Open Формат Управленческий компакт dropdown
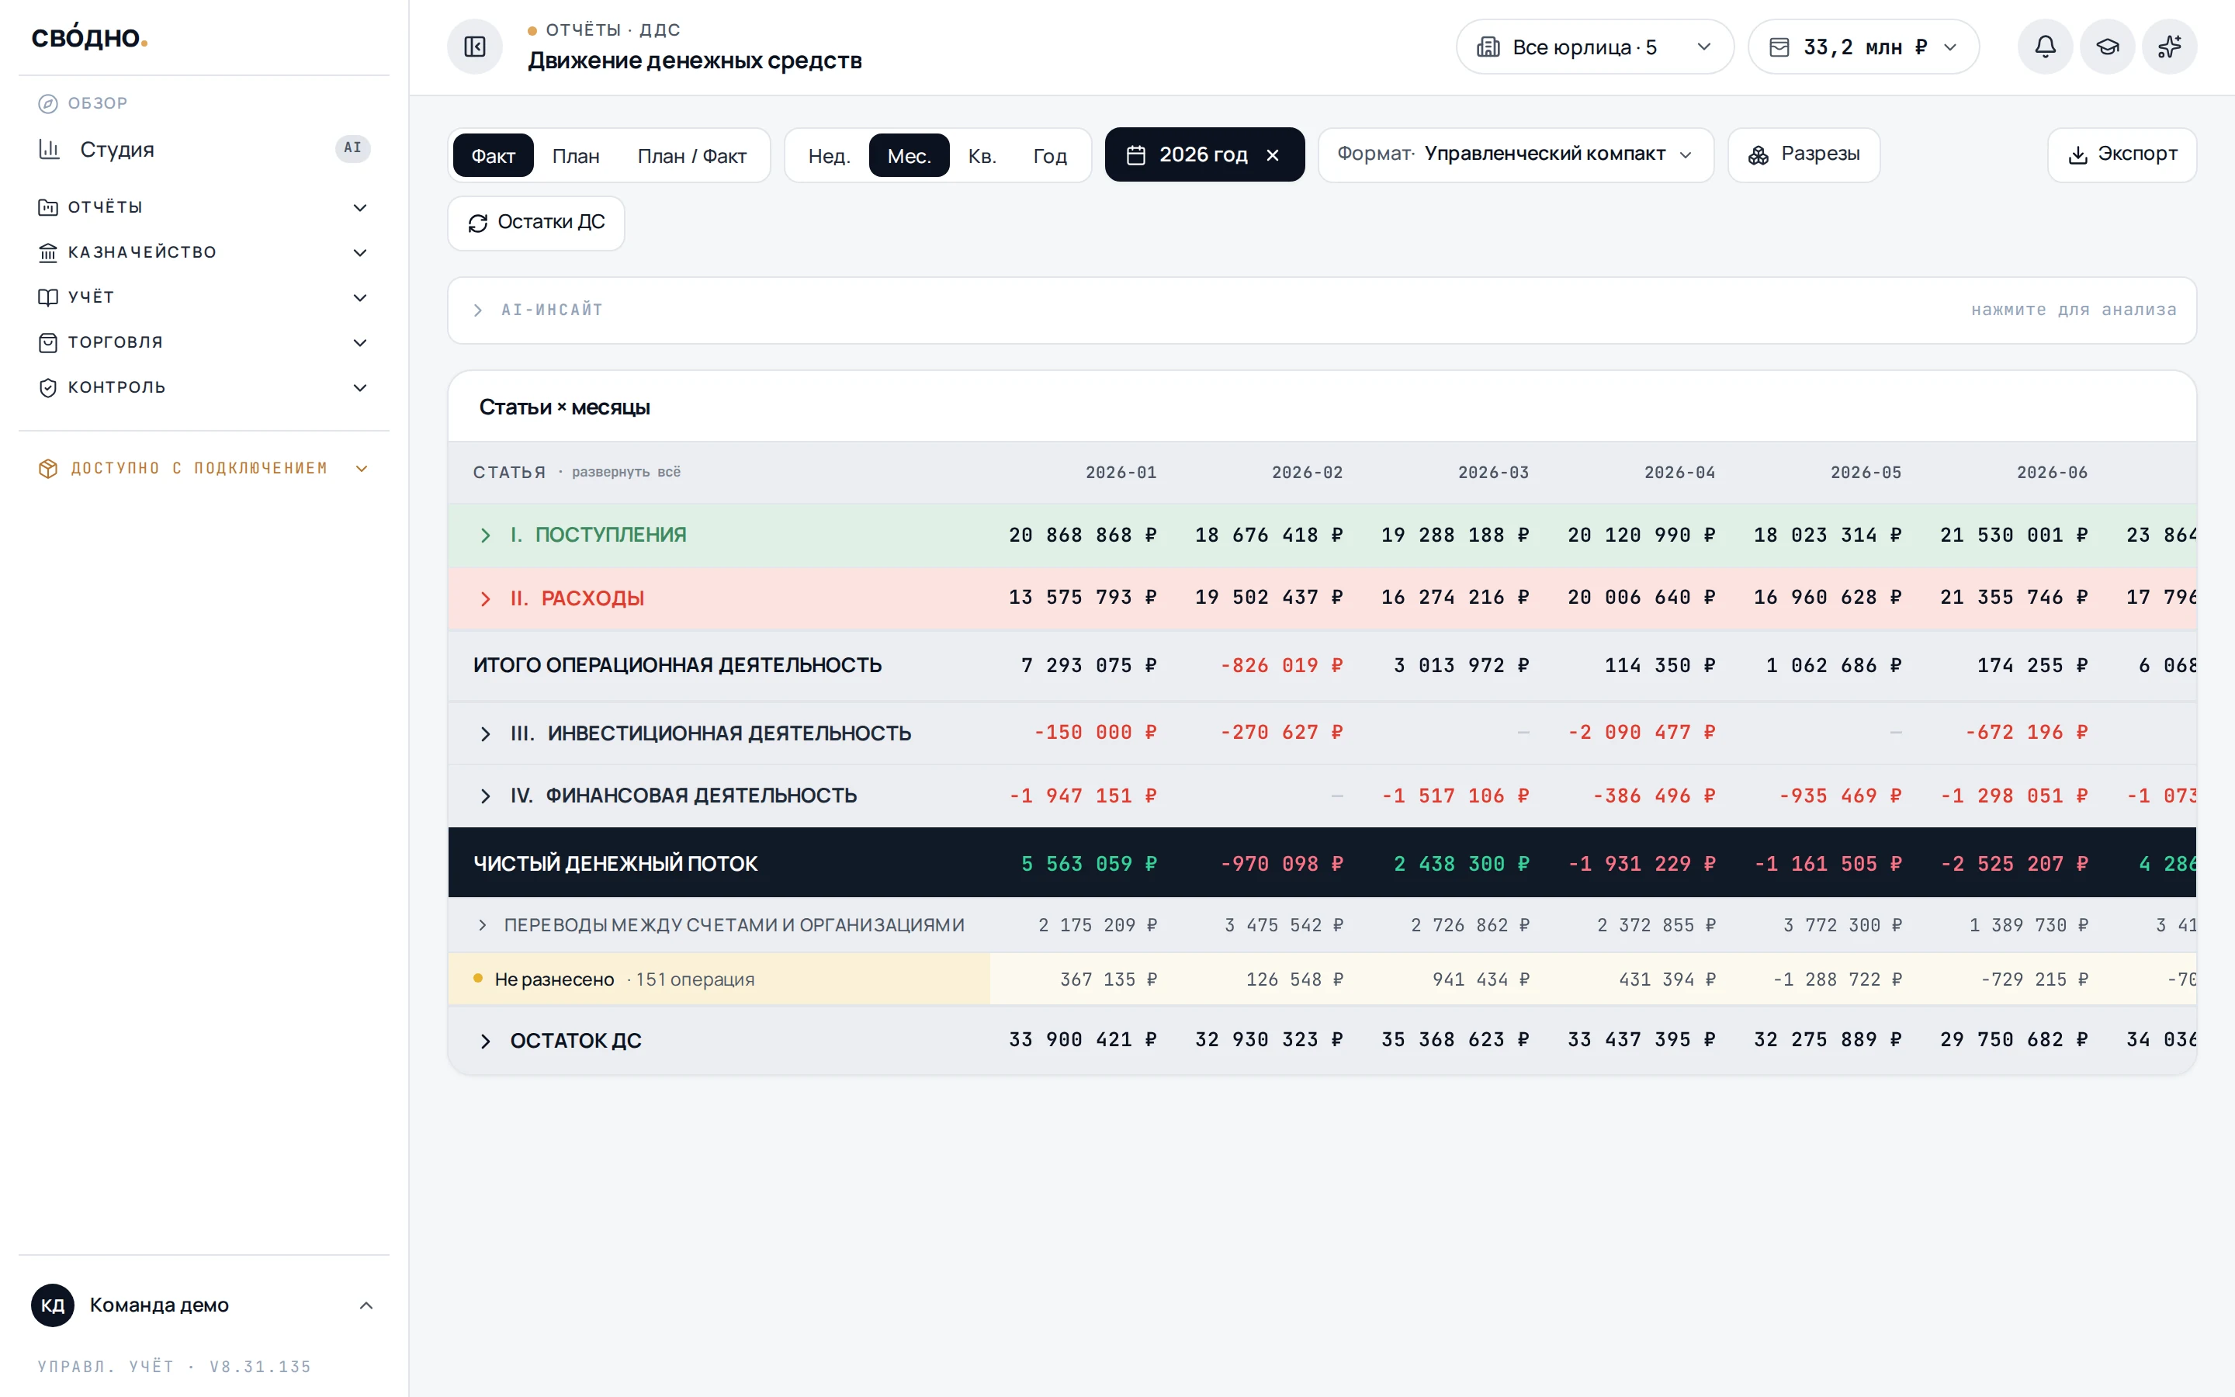The width and height of the screenshot is (2235, 1397). 1516,154
